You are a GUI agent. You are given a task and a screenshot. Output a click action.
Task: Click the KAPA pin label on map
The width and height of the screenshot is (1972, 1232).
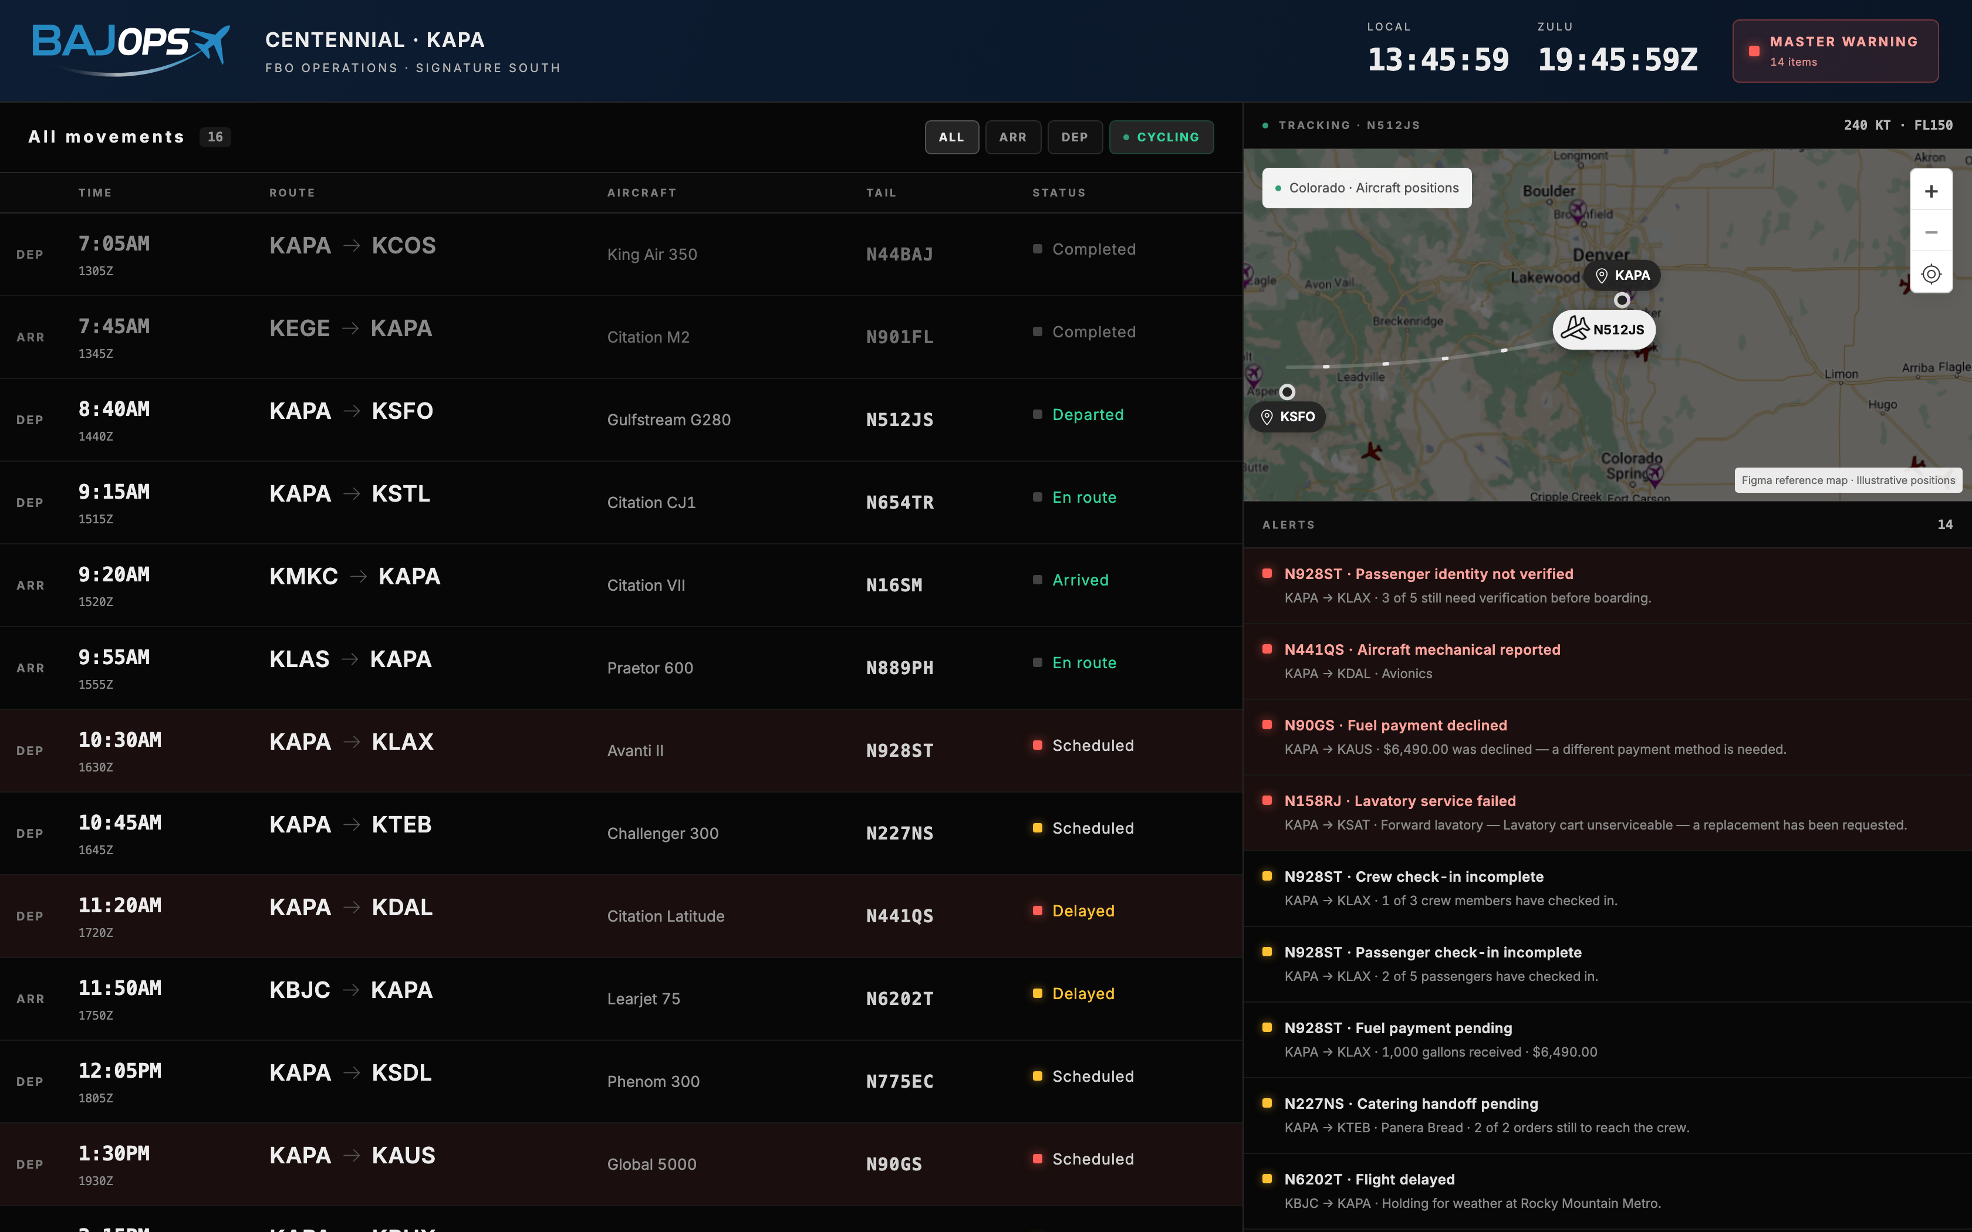[1622, 275]
